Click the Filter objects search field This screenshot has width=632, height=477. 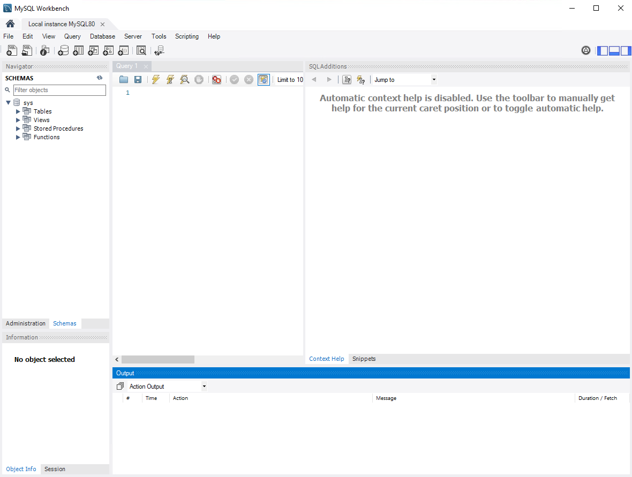[59, 90]
